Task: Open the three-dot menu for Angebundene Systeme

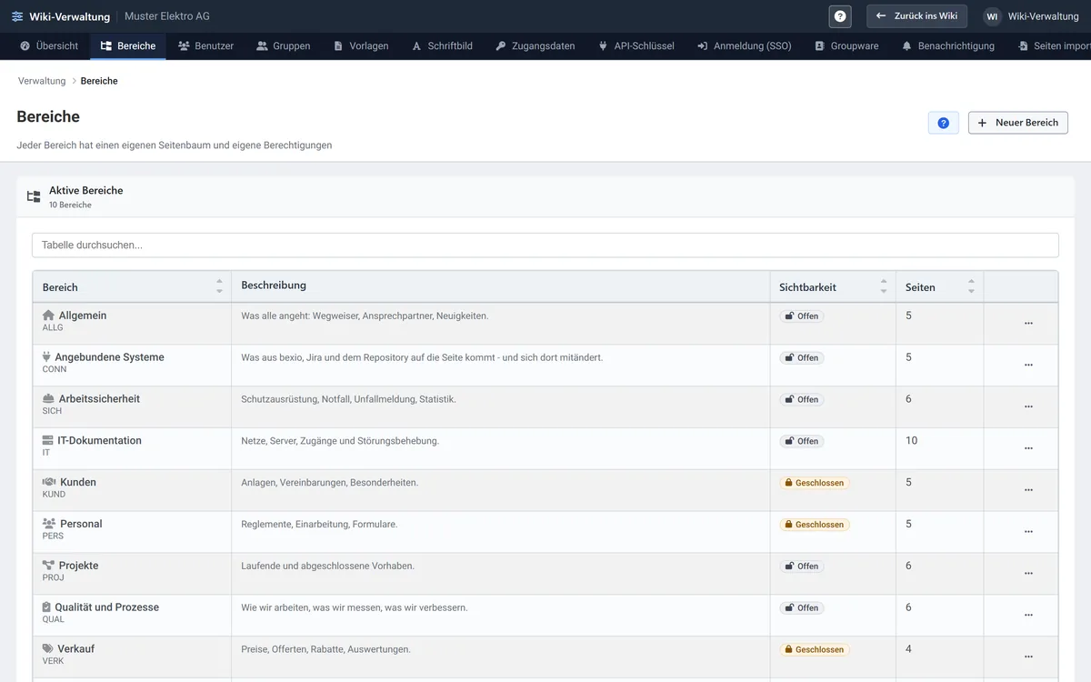Action: (1028, 365)
